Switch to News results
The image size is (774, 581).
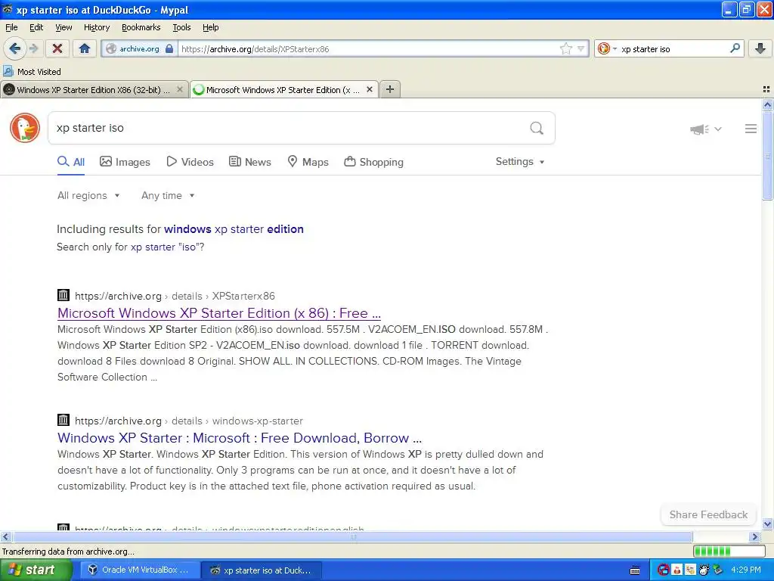249,162
